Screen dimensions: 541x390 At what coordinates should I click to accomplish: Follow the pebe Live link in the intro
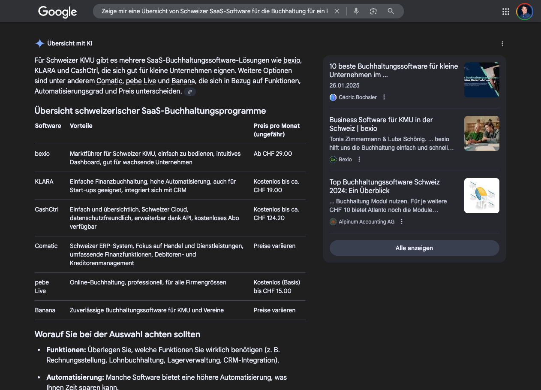click(x=141, y=81)
